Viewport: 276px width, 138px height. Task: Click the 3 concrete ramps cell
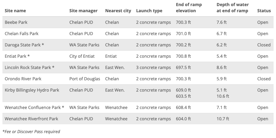[153, 67]
